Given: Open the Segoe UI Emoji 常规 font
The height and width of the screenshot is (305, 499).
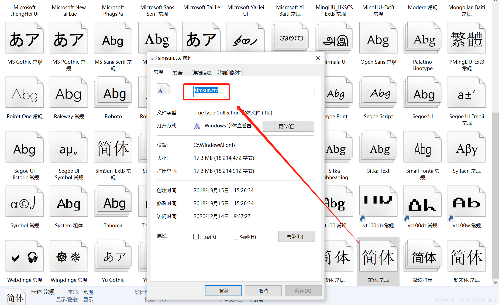Looking at the screenshot, I should click(x=466, y=92).
